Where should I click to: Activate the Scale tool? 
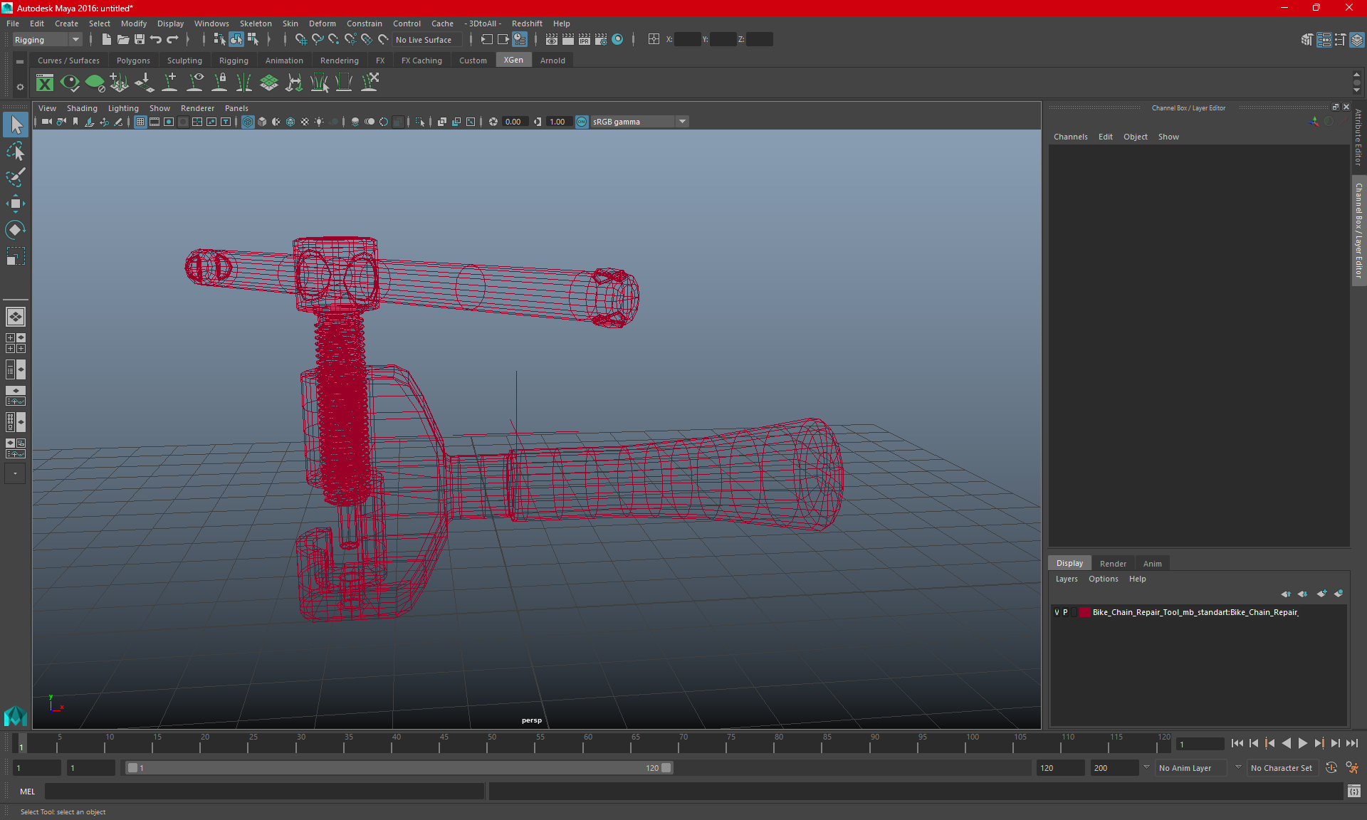click(16, 256)
